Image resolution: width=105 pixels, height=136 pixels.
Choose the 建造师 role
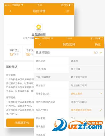(x=87, y=61)
